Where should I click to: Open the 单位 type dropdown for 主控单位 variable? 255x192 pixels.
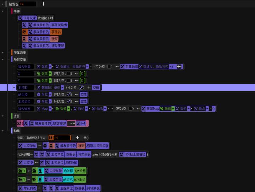tap(50, 101)
